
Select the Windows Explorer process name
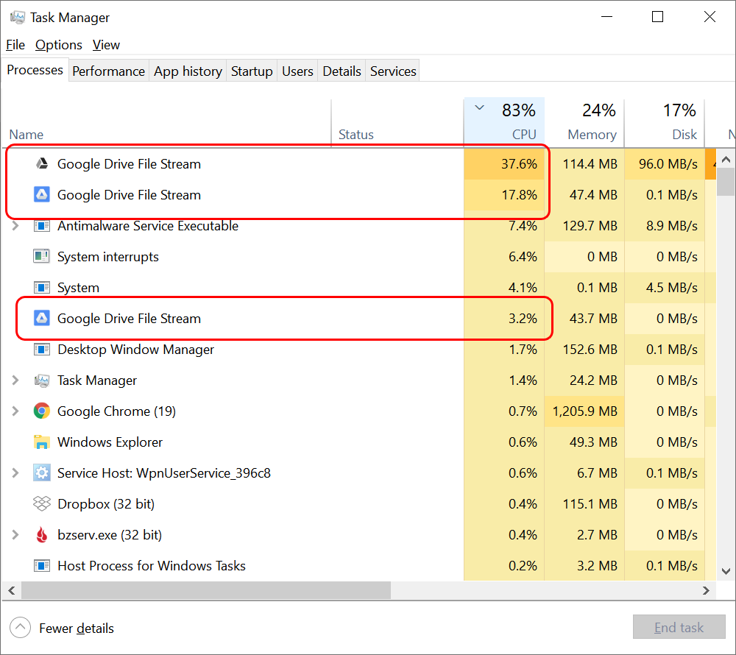[x=110, y=442]
